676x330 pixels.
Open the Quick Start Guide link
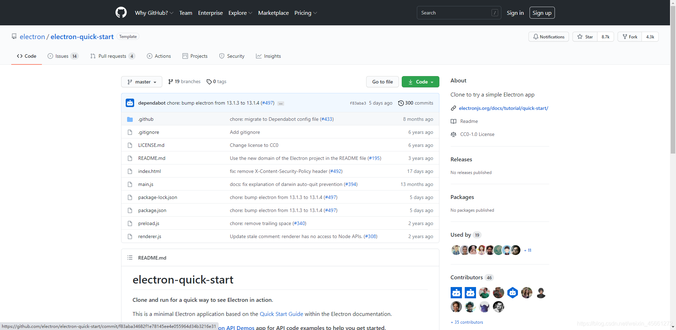[281, 314]
